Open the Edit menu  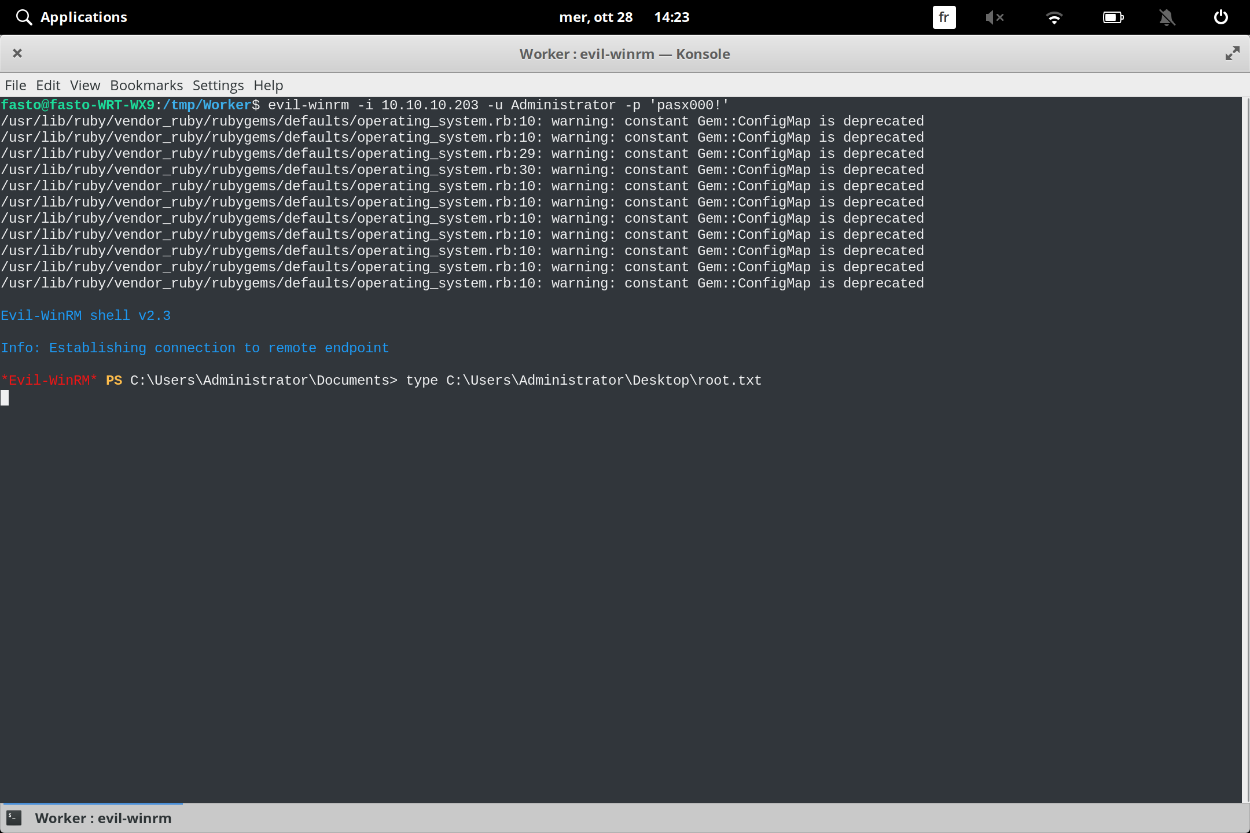click(48, 85)
